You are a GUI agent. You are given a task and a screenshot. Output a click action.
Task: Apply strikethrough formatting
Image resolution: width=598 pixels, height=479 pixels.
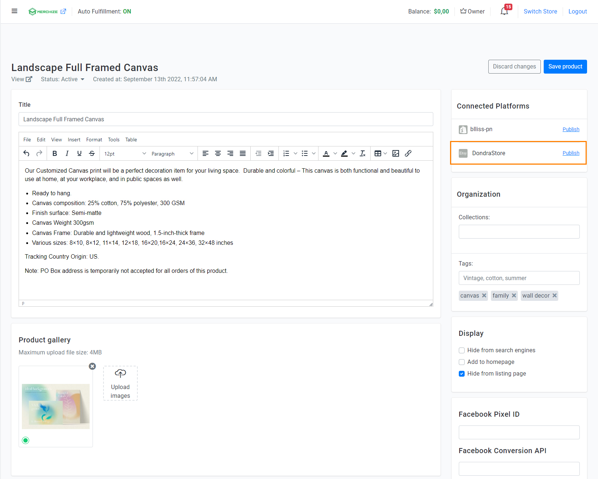coord(92,153)
